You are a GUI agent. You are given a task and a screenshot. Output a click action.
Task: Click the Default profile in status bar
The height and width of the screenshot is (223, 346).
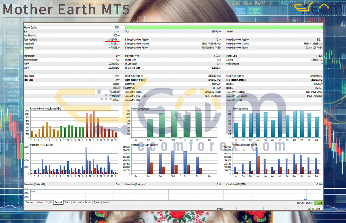click(220, 209)
